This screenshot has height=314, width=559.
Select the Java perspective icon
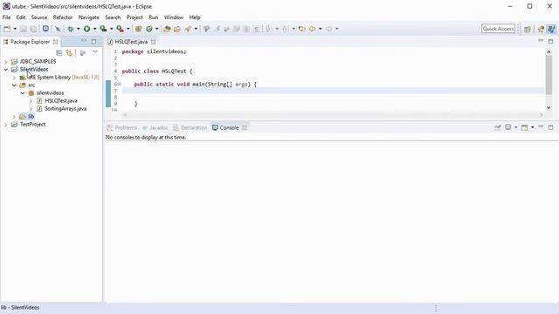coord(551,29)
